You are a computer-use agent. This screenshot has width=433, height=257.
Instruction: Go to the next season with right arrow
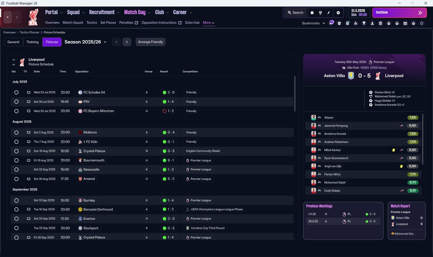(x=127, y=42)
